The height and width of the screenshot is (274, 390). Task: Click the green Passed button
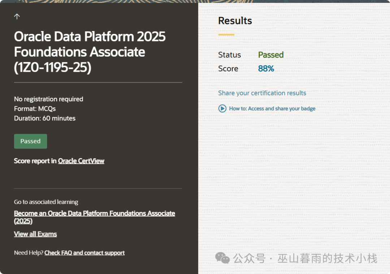coord(31,141)
